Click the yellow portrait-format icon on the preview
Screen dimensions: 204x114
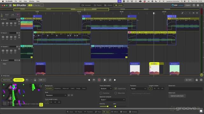[41, 105]
